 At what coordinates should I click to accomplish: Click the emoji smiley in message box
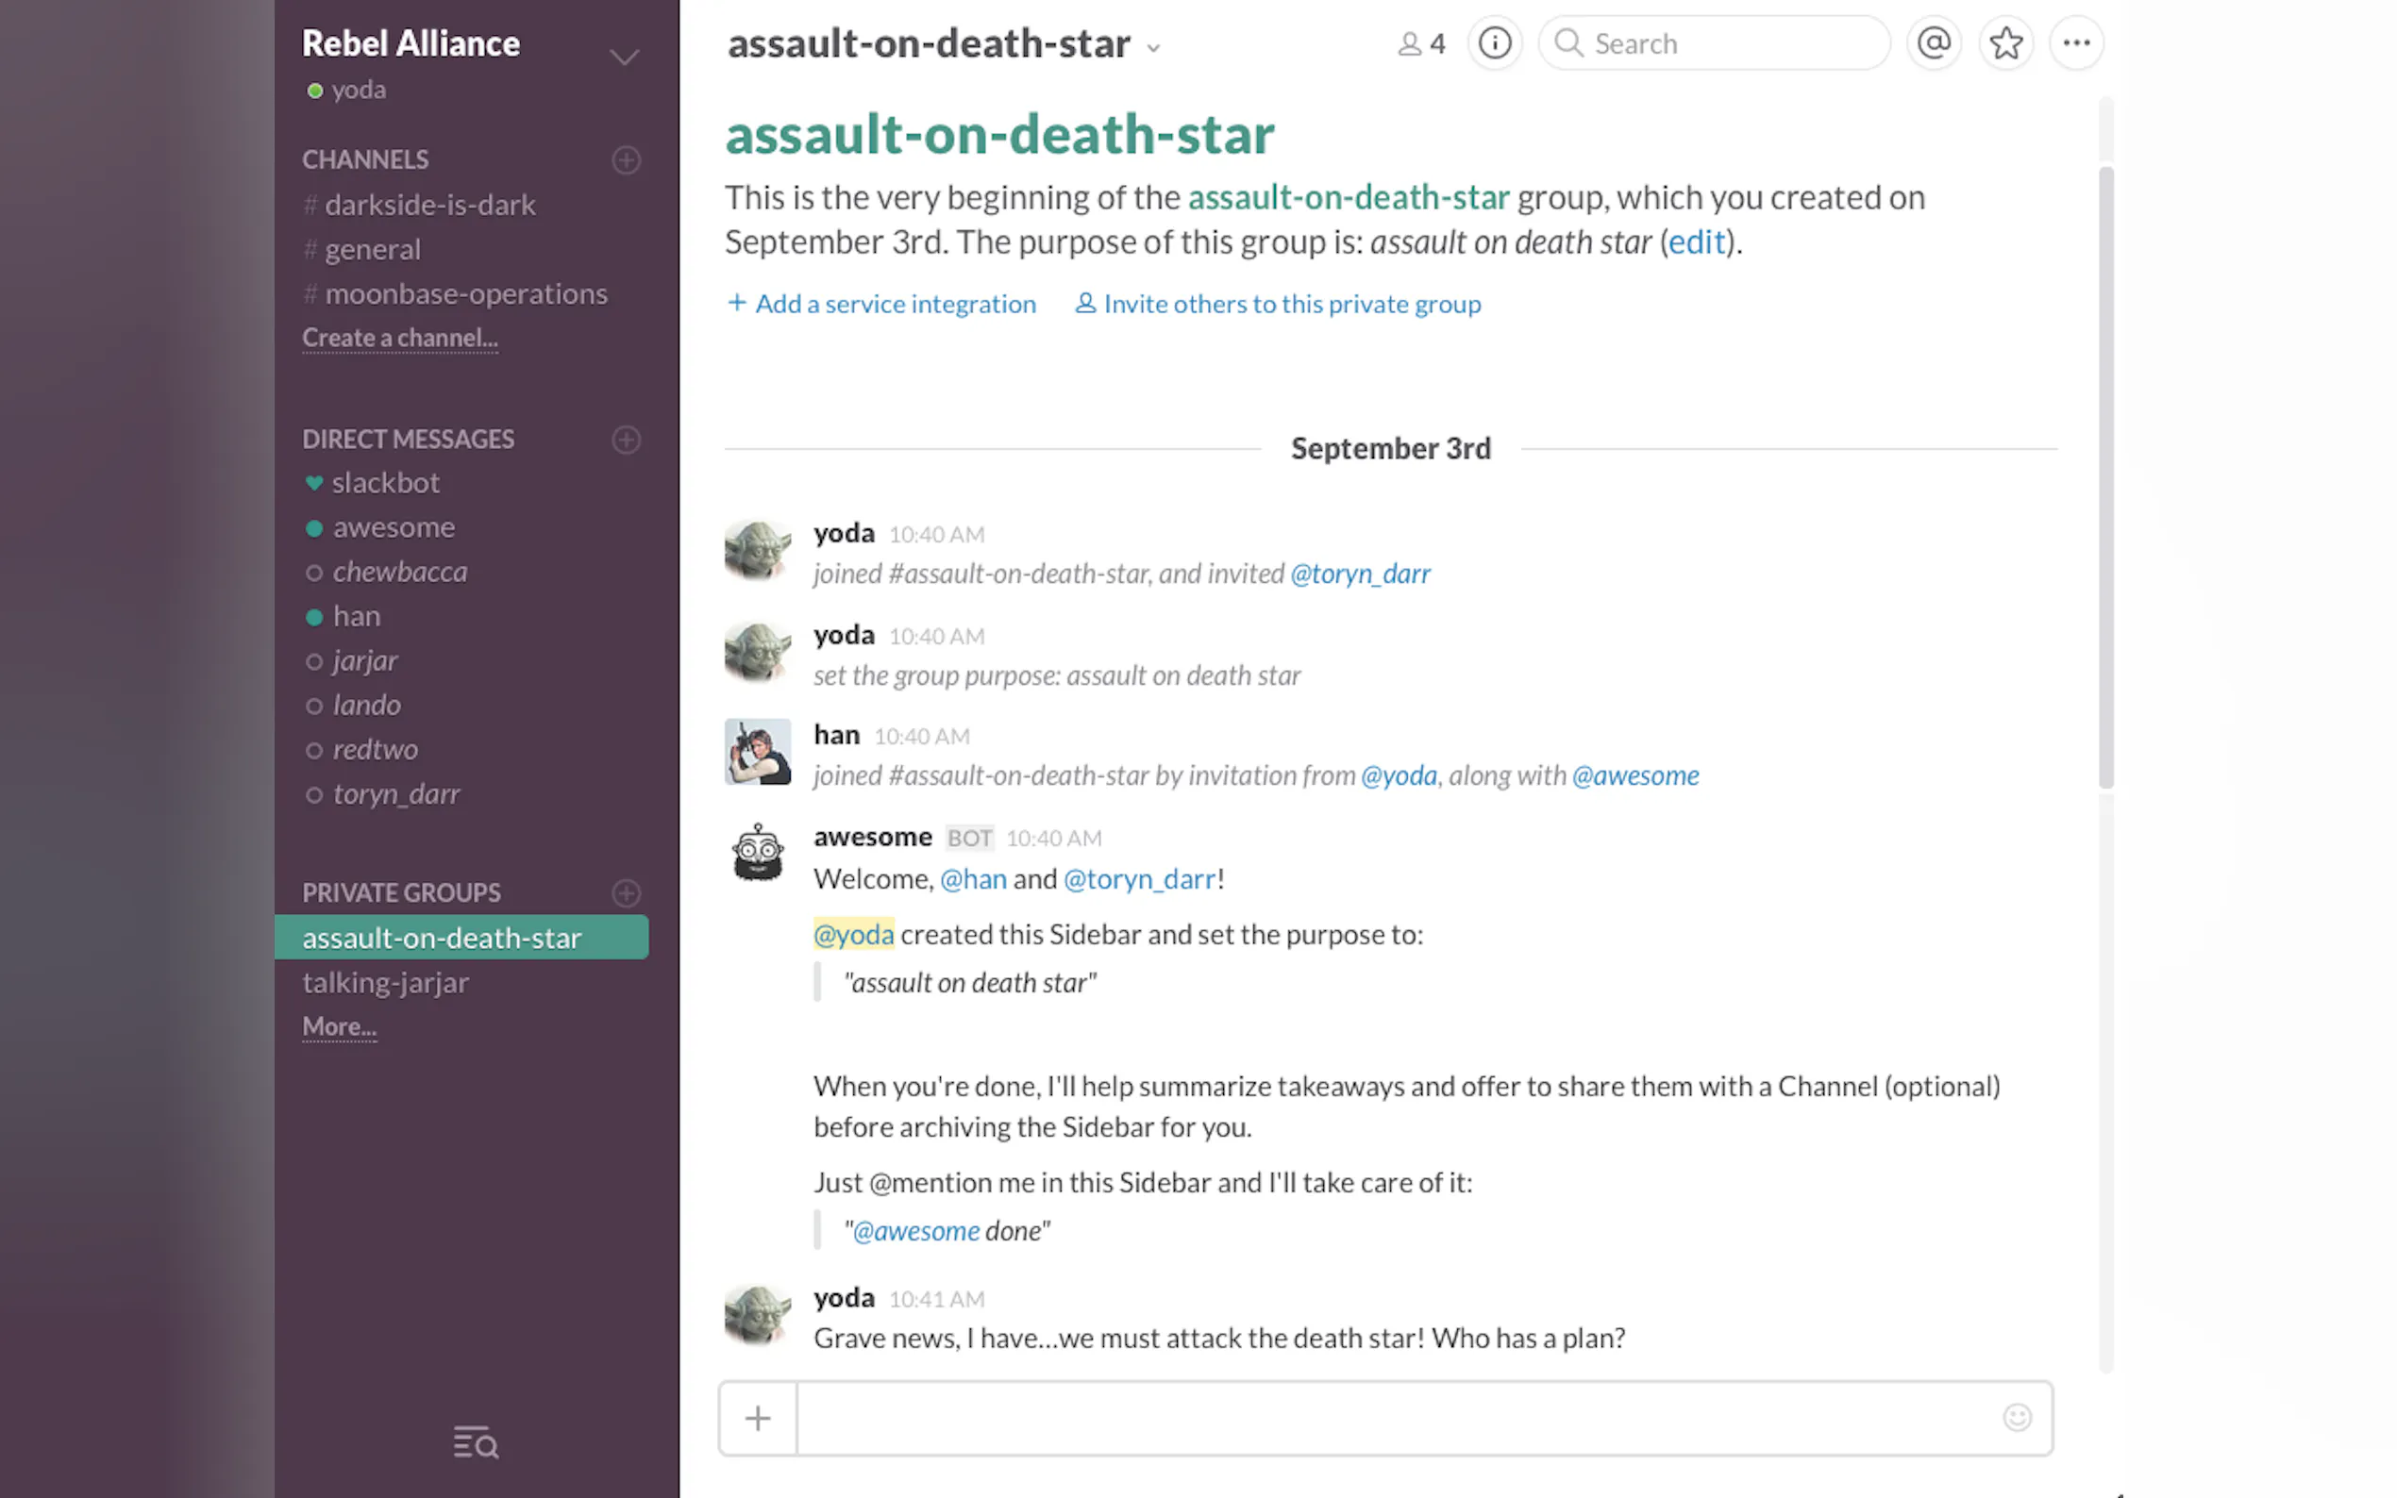click(2017, 1418)
